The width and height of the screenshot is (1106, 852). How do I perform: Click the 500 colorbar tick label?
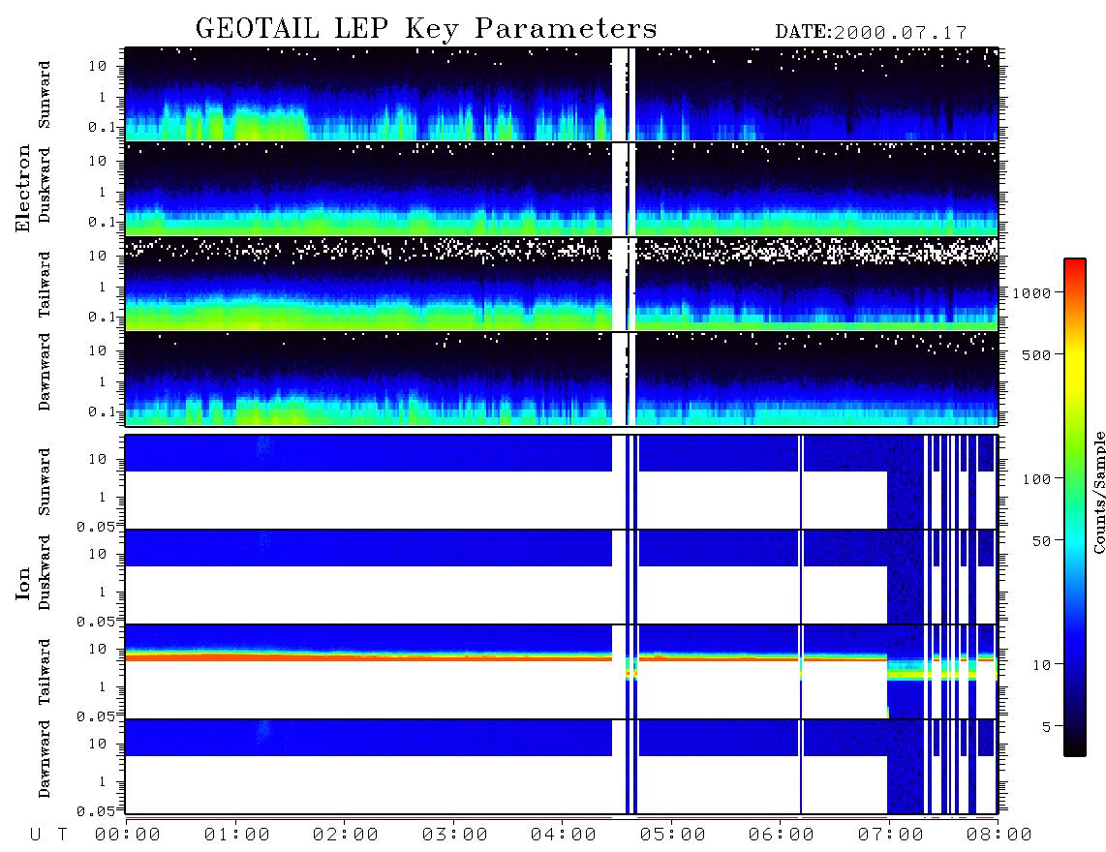pyautogui.click(x=1037, y=354)
